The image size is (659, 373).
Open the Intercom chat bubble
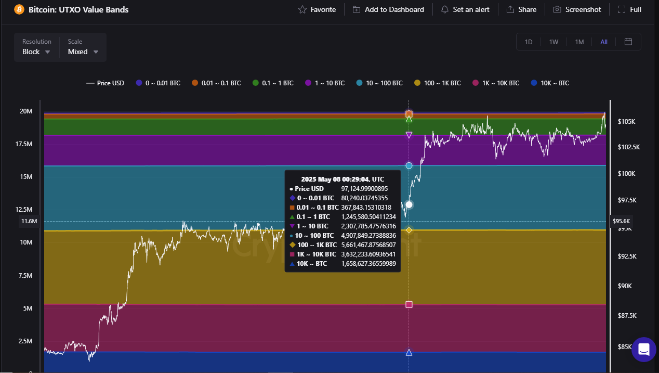pyautogui.click(x=643, y=349)
